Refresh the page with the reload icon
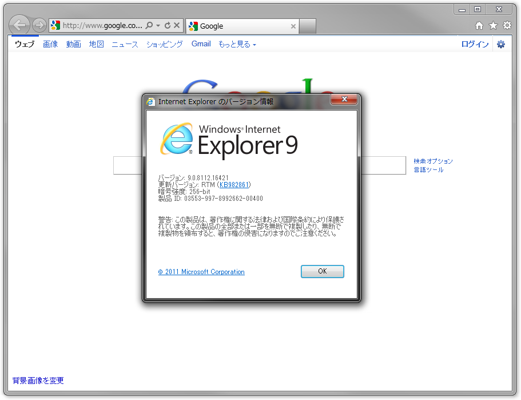The height and width of the screenshot is (400, 521). 168,25
